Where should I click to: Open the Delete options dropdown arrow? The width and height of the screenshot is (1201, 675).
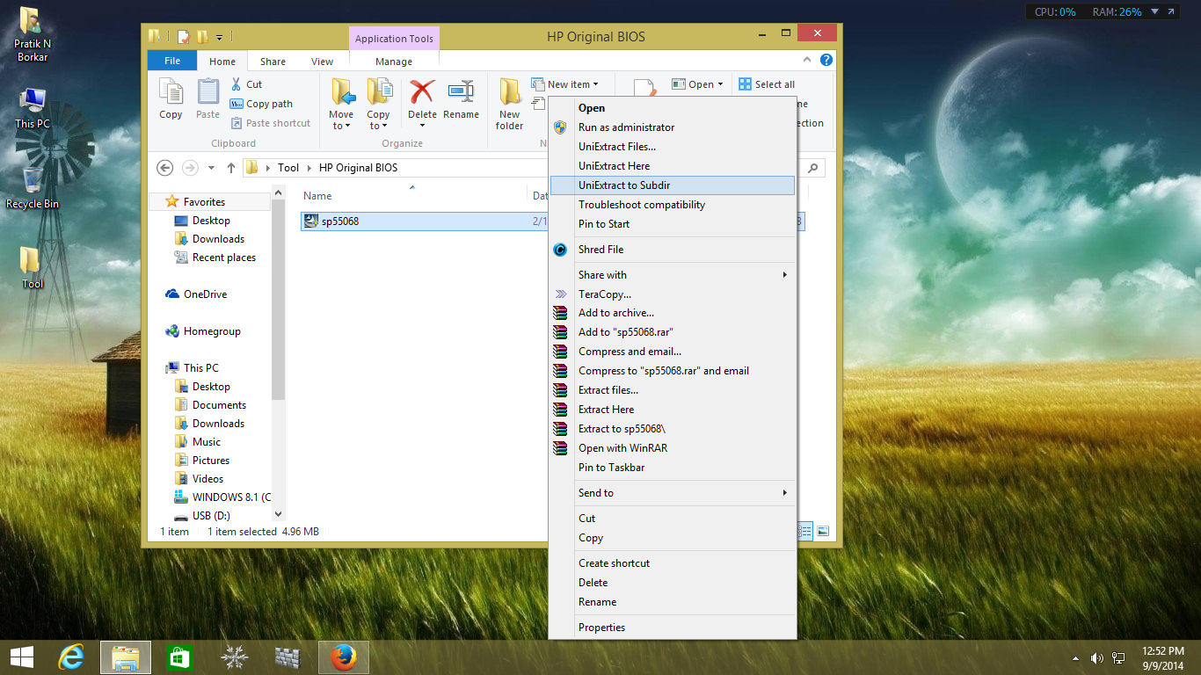click(x=422, y=126)
